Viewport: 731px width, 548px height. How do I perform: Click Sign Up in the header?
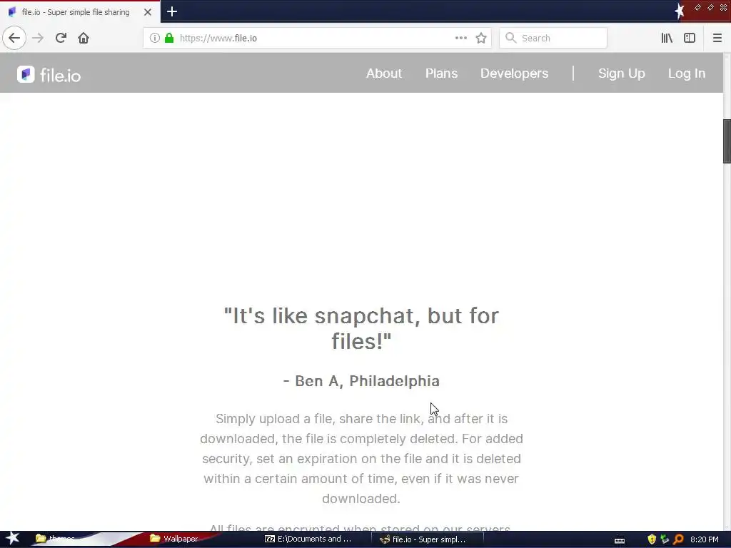click(622, 73)
